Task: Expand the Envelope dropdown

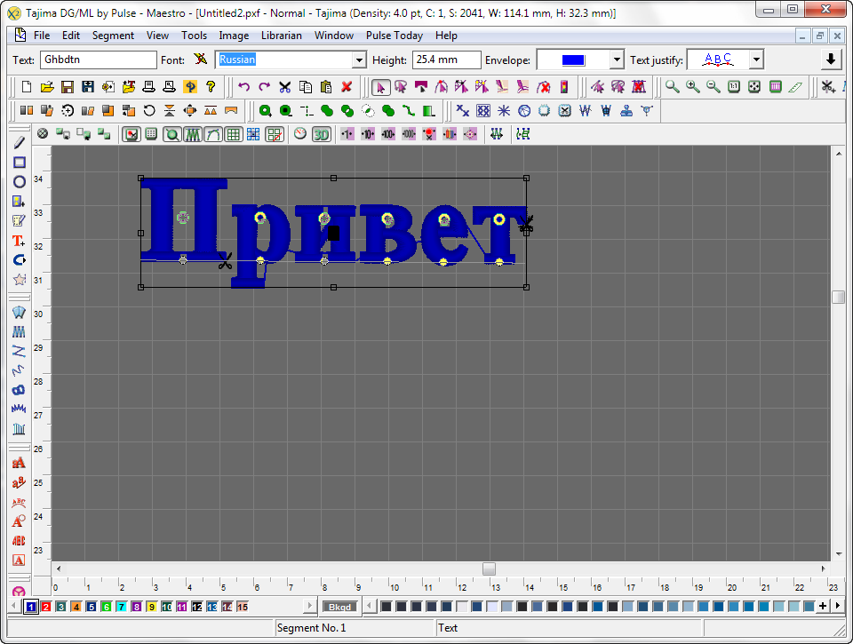Action: click(618, 60)
